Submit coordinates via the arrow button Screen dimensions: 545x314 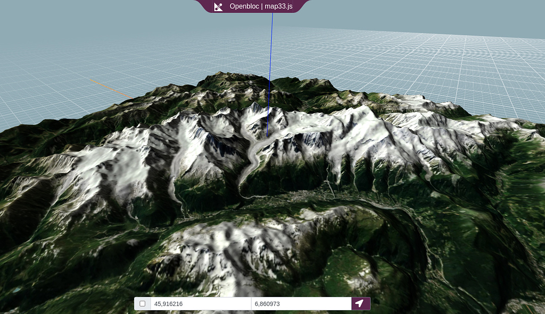click(x=359, y=304)
